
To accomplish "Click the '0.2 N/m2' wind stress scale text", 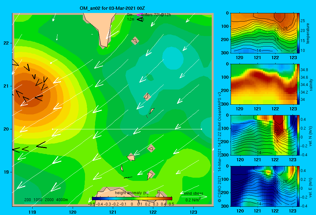I will [193, 200].
